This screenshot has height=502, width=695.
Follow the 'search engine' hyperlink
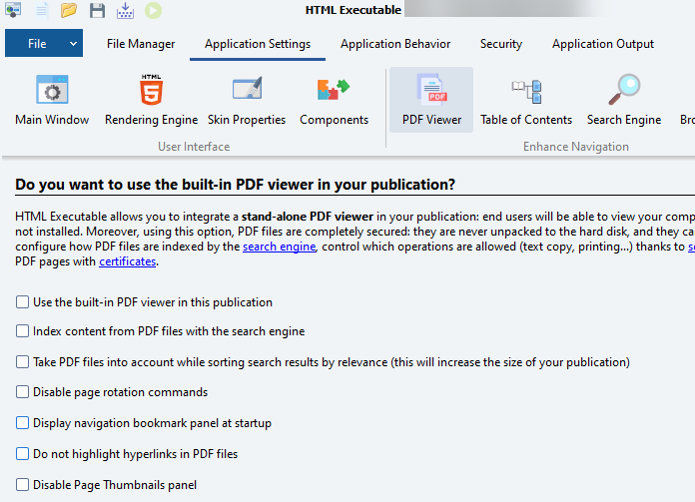(279, 247)
